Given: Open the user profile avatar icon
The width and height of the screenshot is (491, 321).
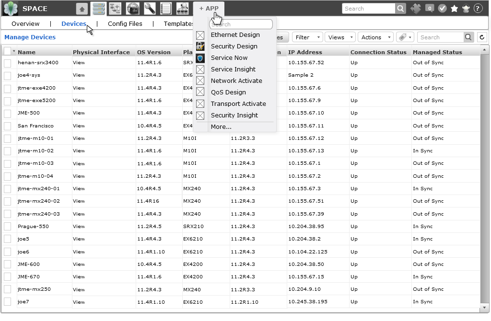Looking at the screenshot, I should pyautogui.click(x=466, y=9).
